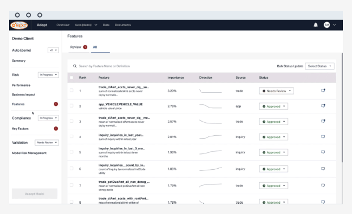This screenshot has height=214, width=352.
Task: Open Overview in the top navigation
Action: [x=63, y=25]
